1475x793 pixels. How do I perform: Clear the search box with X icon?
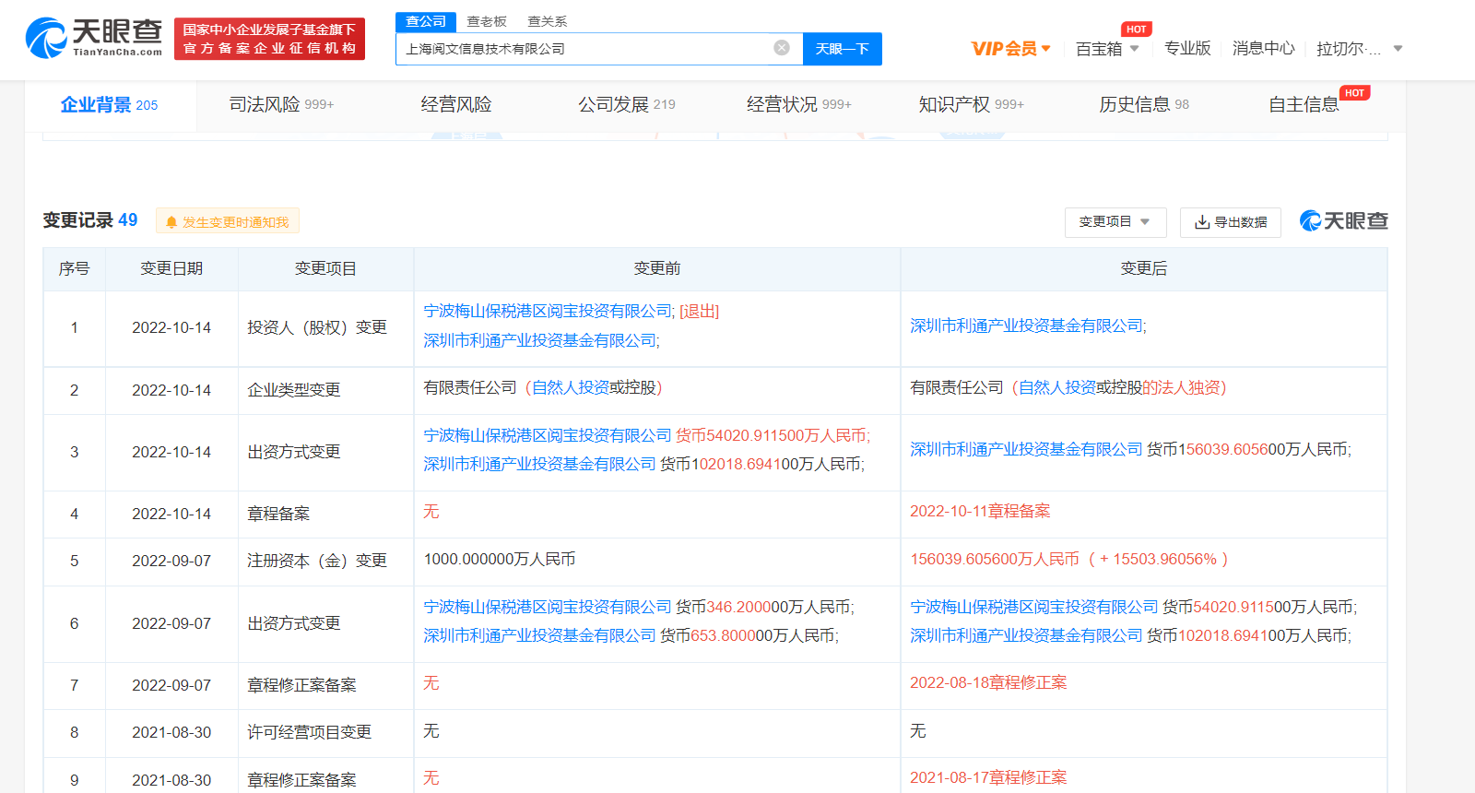click(782, 48)
